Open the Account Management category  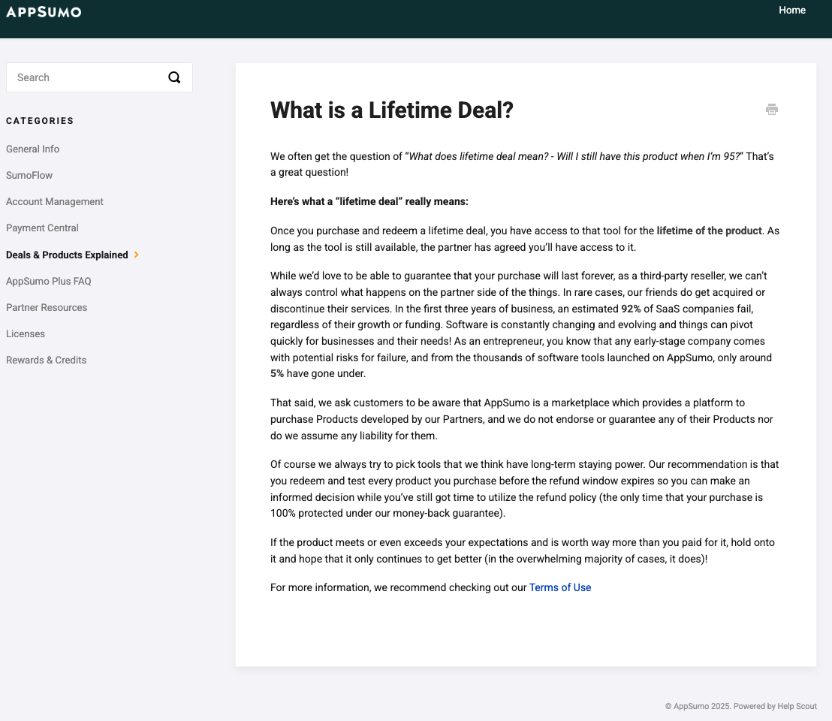tap(55, 201)
